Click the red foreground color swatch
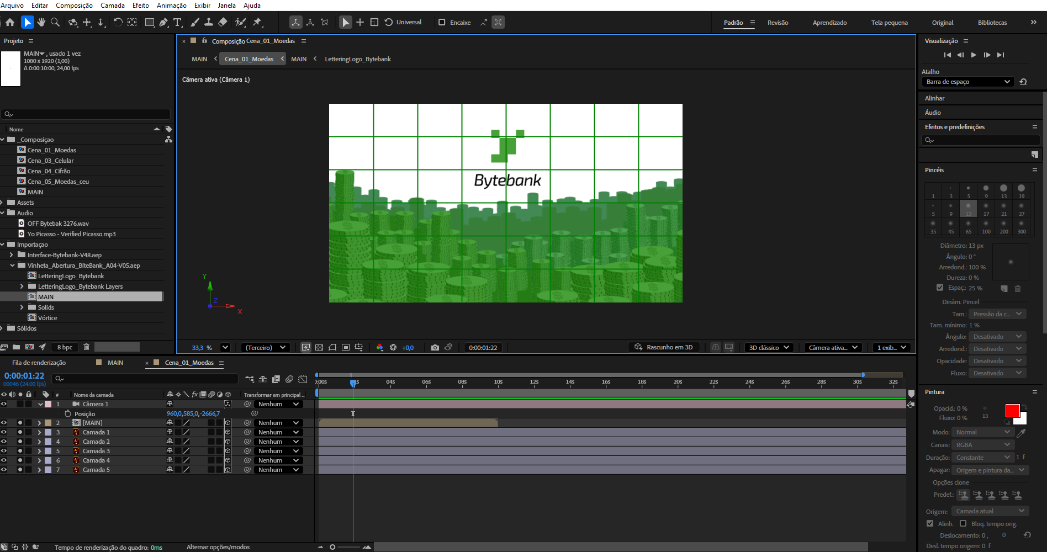 click(1012, 410)
